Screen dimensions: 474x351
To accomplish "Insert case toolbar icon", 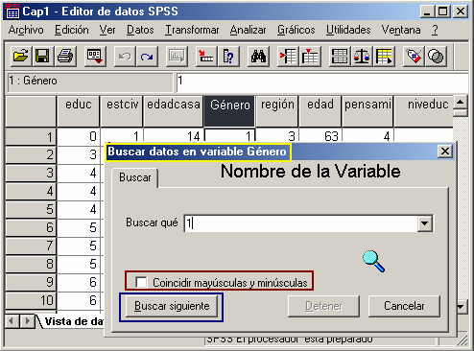I will 288,57.
